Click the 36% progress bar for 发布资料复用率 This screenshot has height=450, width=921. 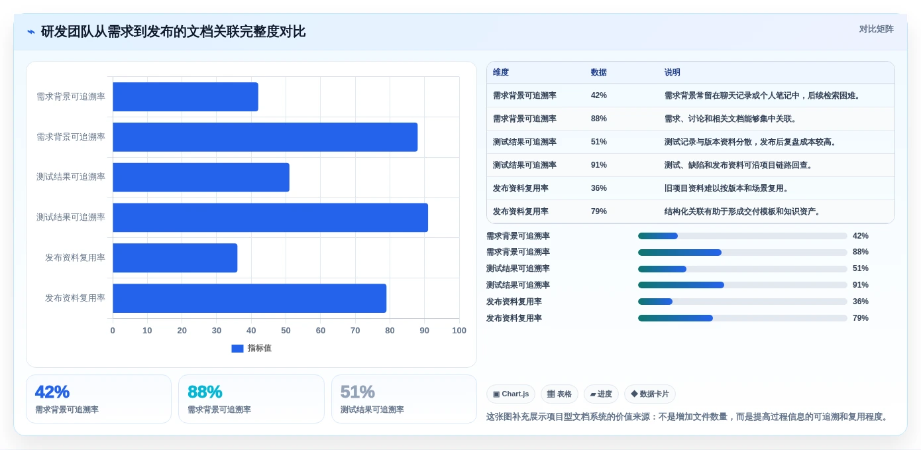742,302
